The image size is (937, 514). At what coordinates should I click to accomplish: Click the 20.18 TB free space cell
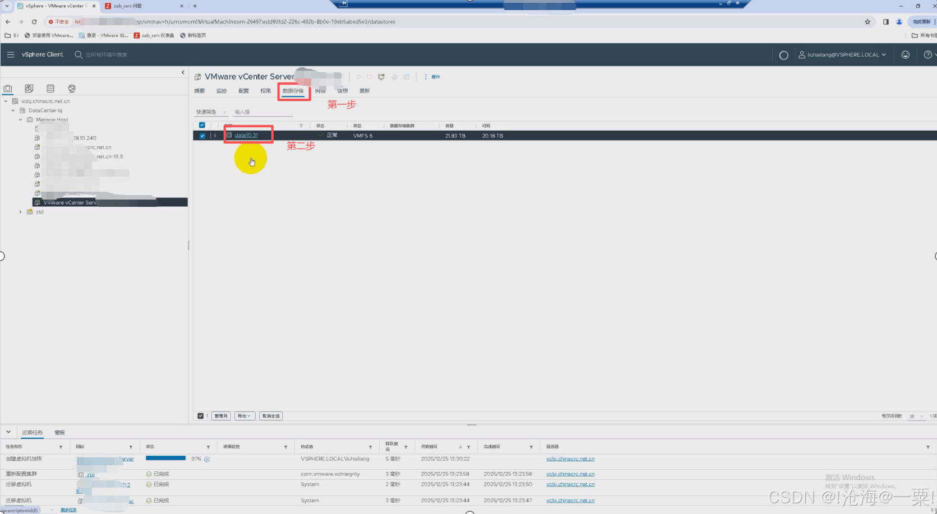(x=492, y=136)
